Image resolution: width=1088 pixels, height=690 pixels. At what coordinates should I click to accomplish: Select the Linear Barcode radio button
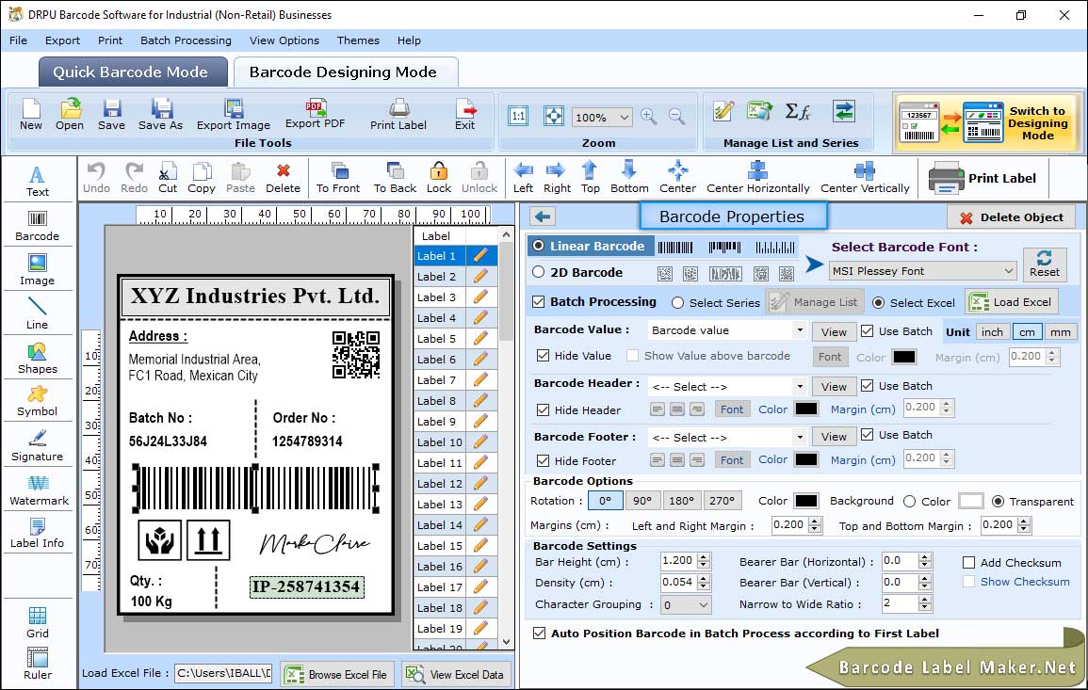[539, 246]
